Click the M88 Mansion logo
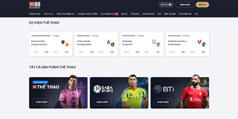Screen dimensions: 238x119 pyautogui.click(x=35, y=5)
